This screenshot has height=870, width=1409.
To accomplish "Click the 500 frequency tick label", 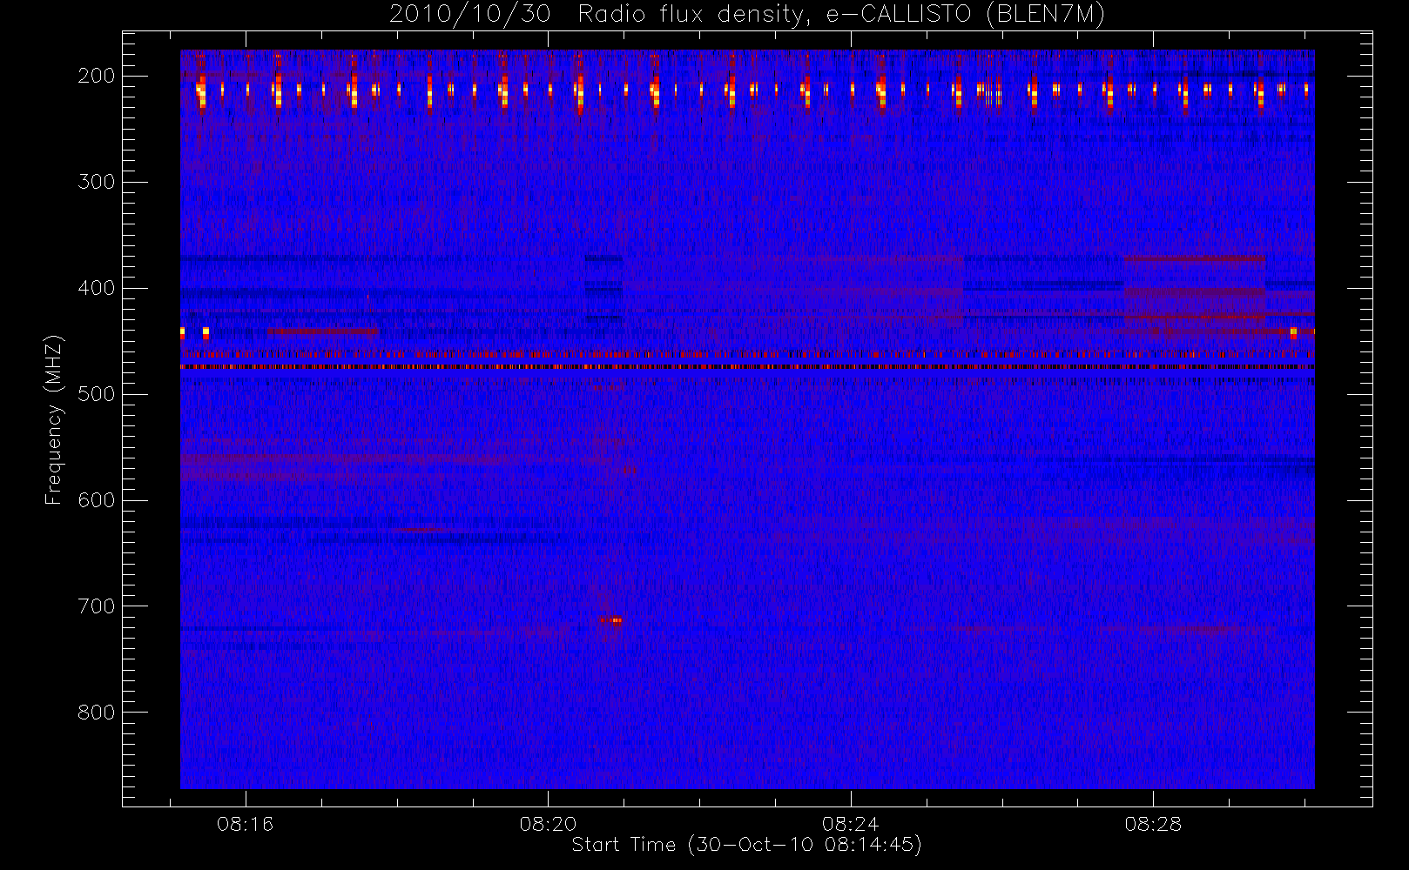I will coord(97,394).
